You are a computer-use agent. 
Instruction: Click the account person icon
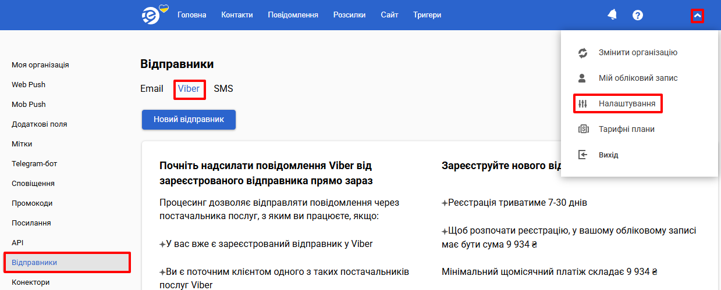(583, 78)
